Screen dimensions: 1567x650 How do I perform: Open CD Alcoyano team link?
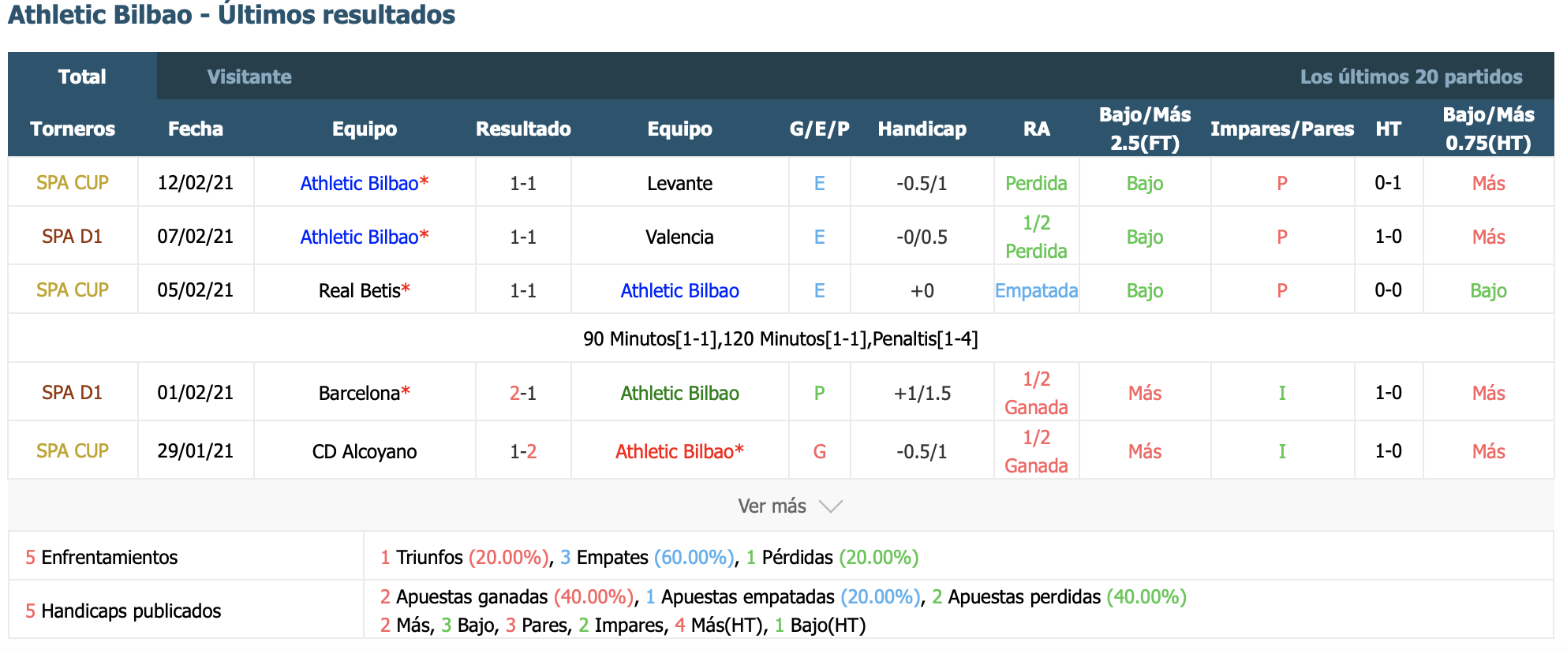(x=364, y=451)
